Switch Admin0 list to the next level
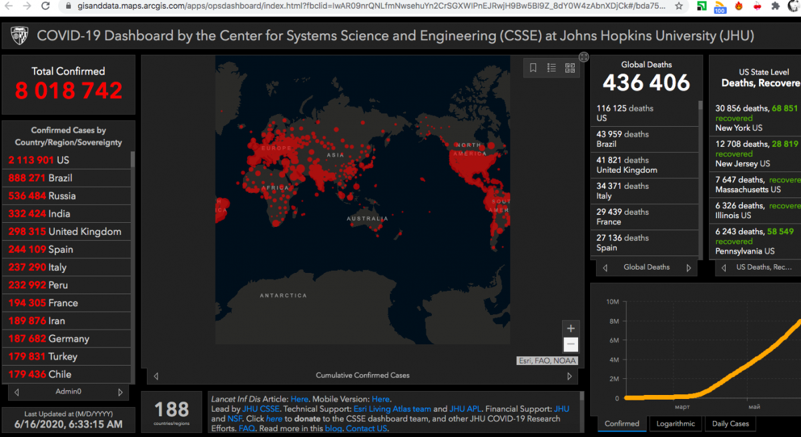Screen dimensions: 801x437 coord(120,392)
